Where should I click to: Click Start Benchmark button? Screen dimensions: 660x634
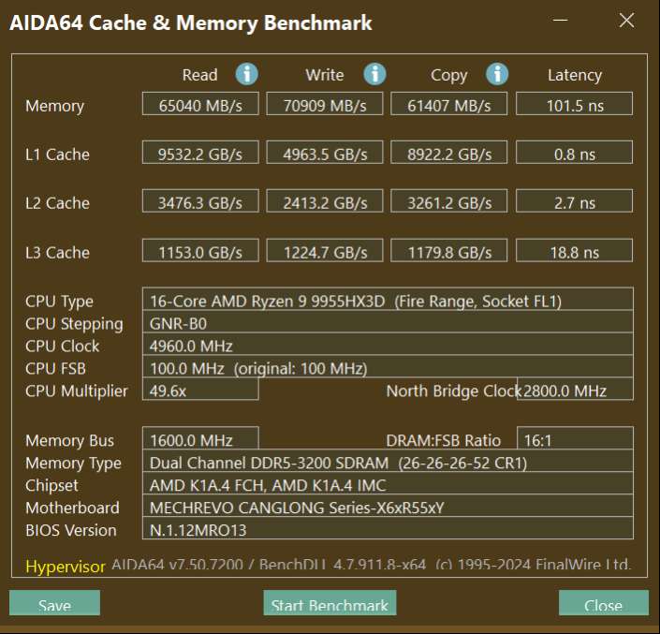pos(330,603)
